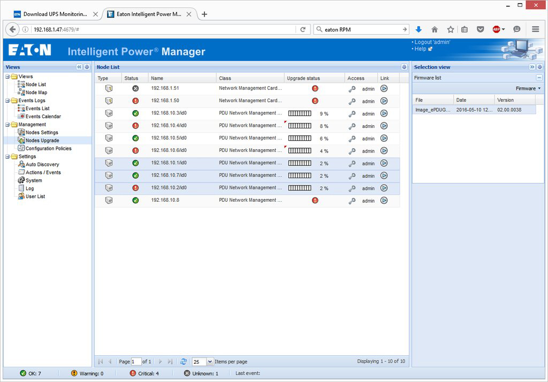The height and width of the screenshot is (382, 548).
Task: Open Views panel settings gear
Action: [87, 67]
